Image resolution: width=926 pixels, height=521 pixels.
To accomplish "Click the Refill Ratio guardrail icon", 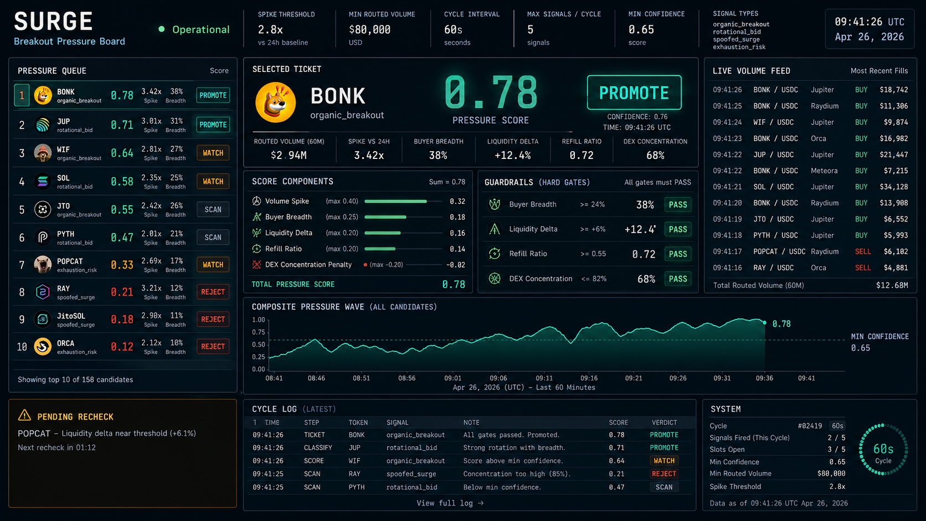I will coord(495,254).
